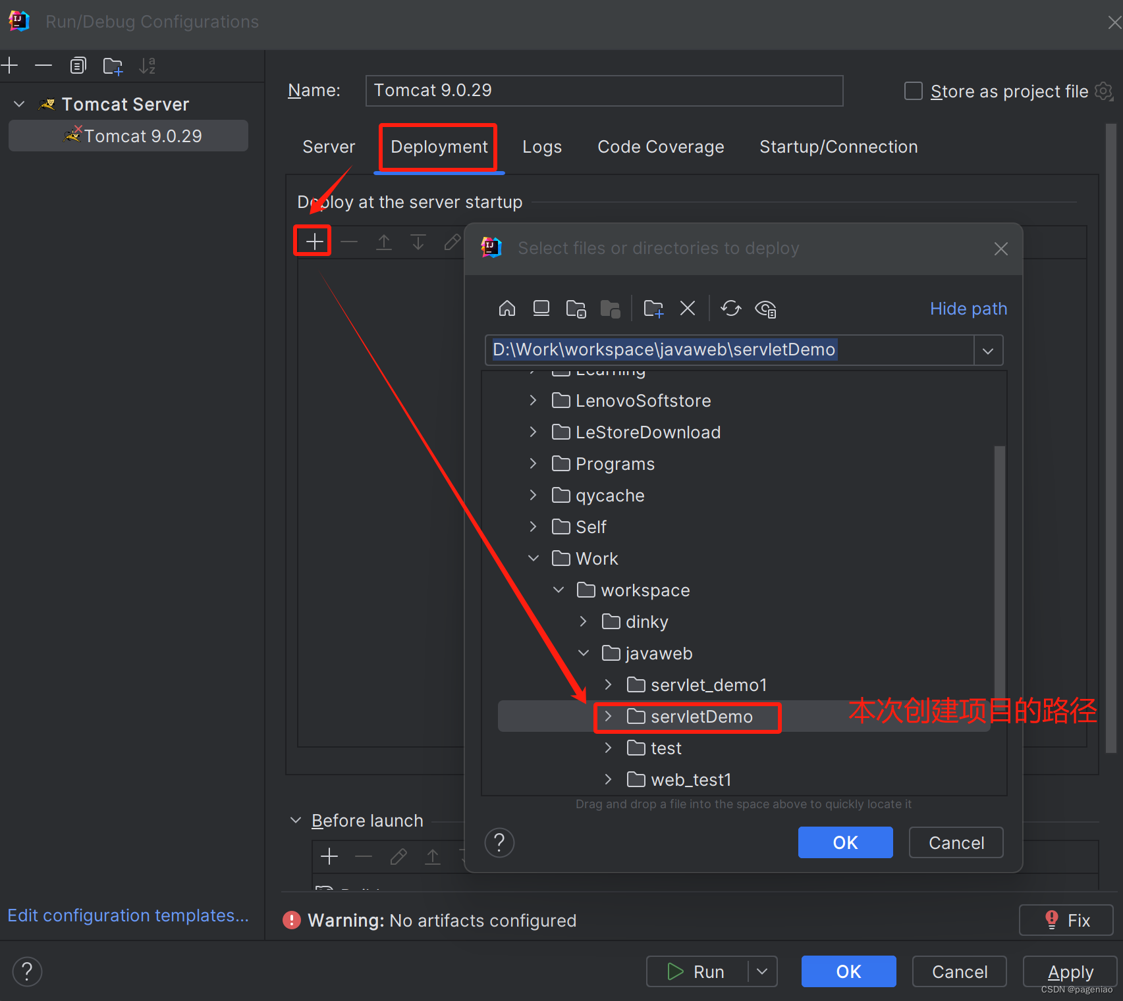Switch to Startup/Connection tab

click(838, 147)
